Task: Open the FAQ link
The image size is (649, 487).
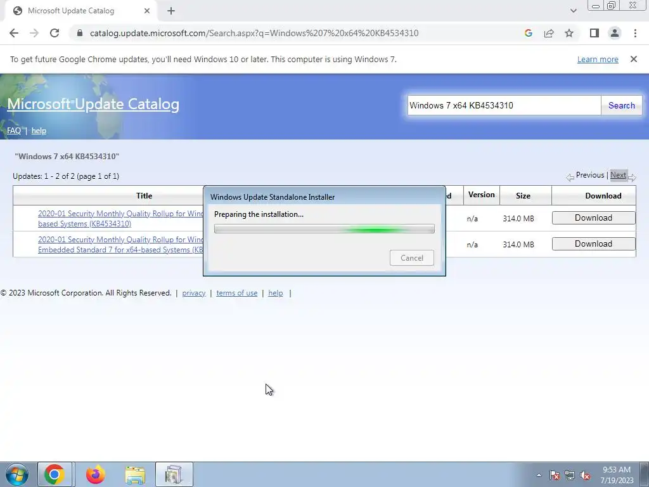Action: pos(14,131)
